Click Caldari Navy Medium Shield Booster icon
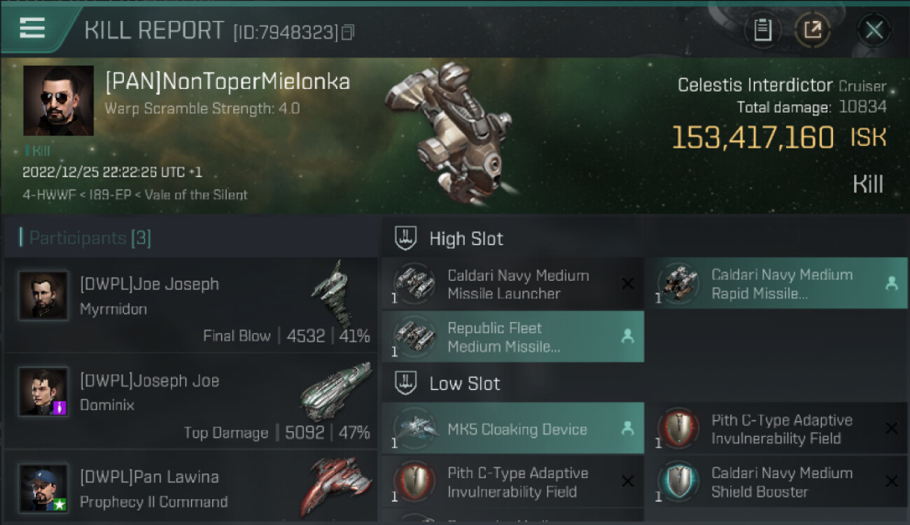 click(678, 482)
